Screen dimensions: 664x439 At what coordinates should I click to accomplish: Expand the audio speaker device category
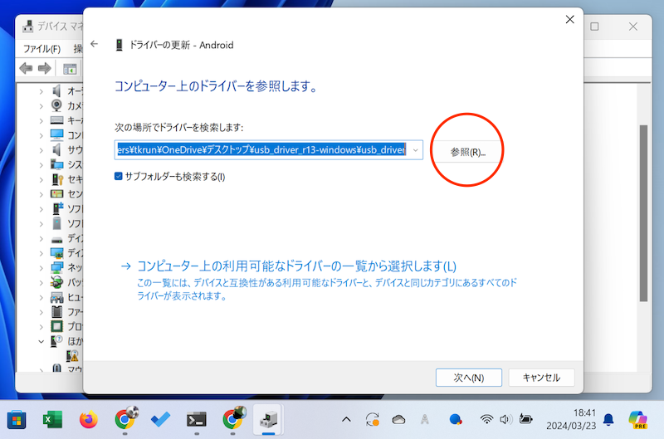click(x=41, y=90)
